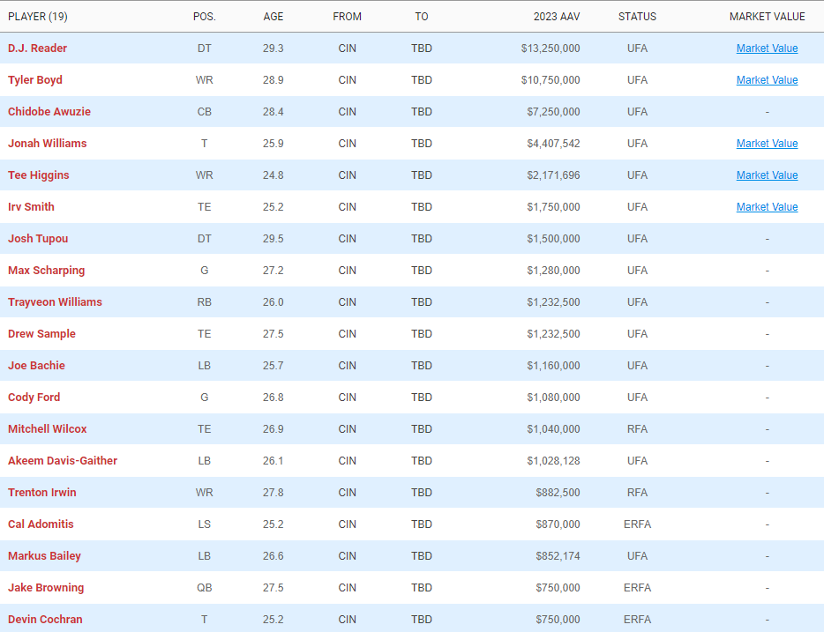Select age 29.5 in Josh Tupou row
The image size is (824, 632).
(x=273, y=239)
